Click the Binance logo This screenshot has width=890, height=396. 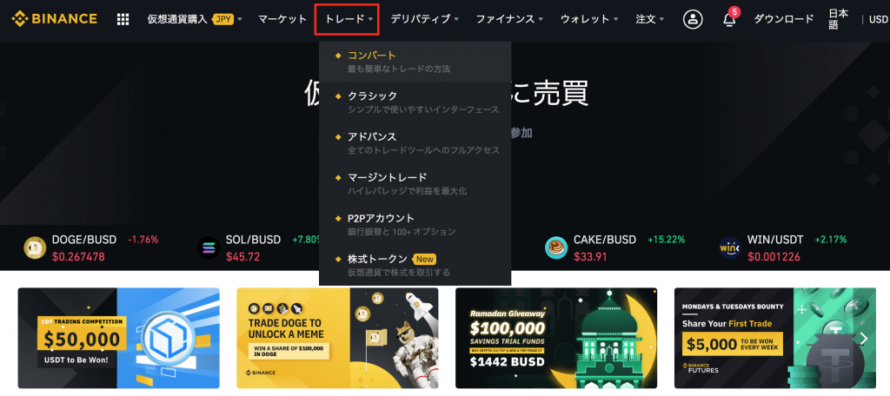(x=55, y=19)
